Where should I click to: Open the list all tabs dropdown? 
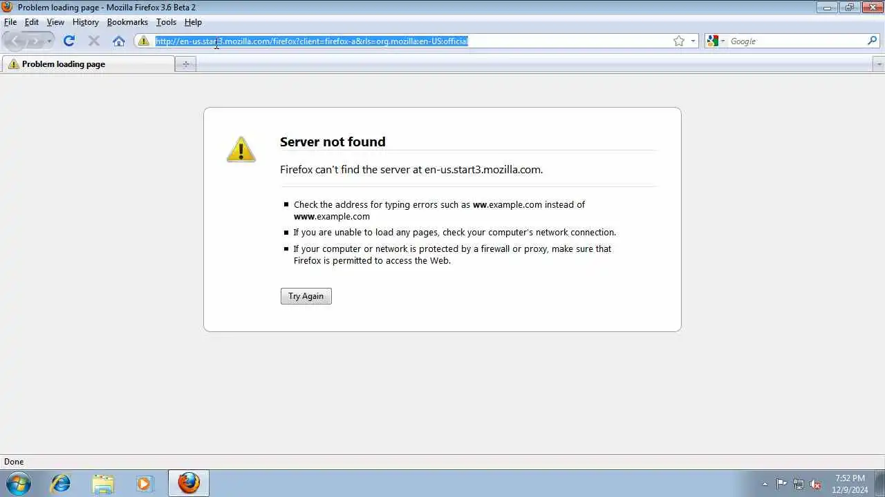[x=879, y=64]
